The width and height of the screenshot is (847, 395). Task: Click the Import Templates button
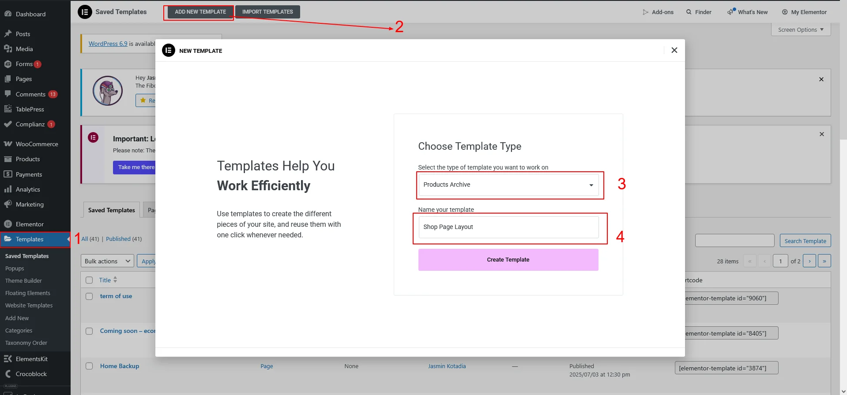click(x=267, y=12)
